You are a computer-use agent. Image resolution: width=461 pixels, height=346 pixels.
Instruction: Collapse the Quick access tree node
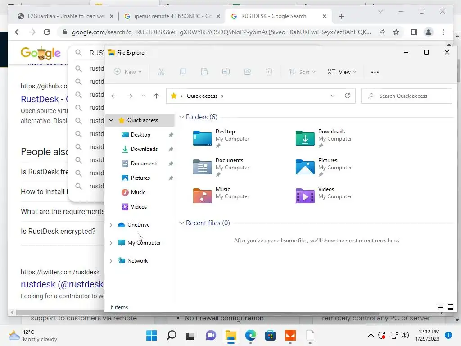(x=111, y=120)
